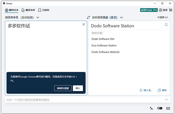Choose alternative Dodo Software Website

click(106, 52)
